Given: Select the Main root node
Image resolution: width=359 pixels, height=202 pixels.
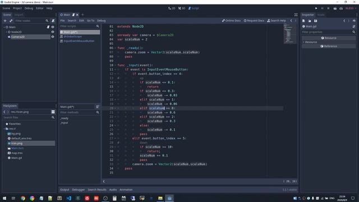Looking at the screenshot, I should pos(12,27).
